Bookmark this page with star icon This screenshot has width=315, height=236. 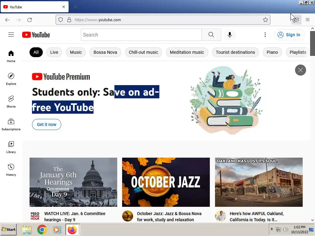click(x=265, y=20)
